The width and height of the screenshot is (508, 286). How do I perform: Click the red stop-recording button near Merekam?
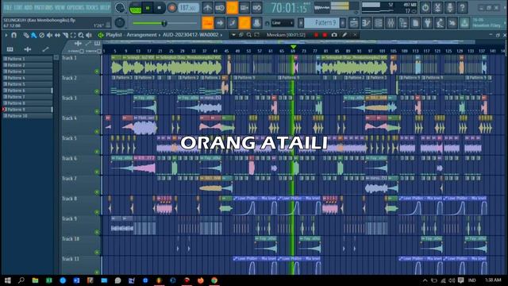point(325,35)
